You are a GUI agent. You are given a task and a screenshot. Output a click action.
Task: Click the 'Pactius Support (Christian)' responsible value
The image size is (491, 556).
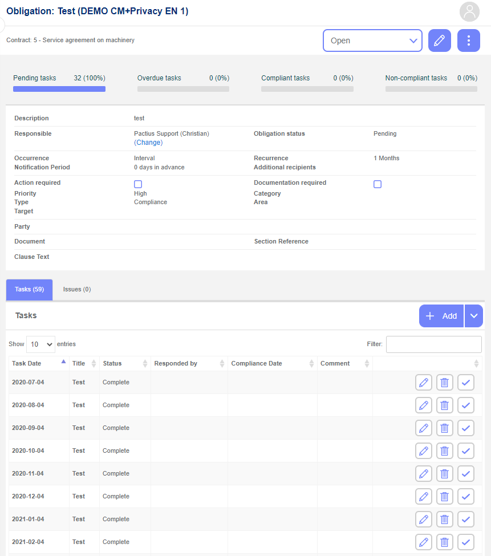(172, 133)
